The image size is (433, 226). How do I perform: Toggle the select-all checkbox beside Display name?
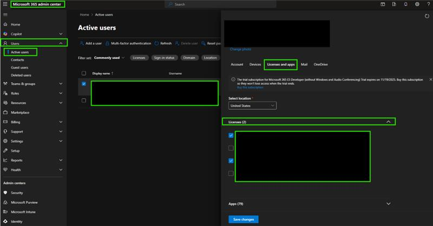[x=84, y=73]
